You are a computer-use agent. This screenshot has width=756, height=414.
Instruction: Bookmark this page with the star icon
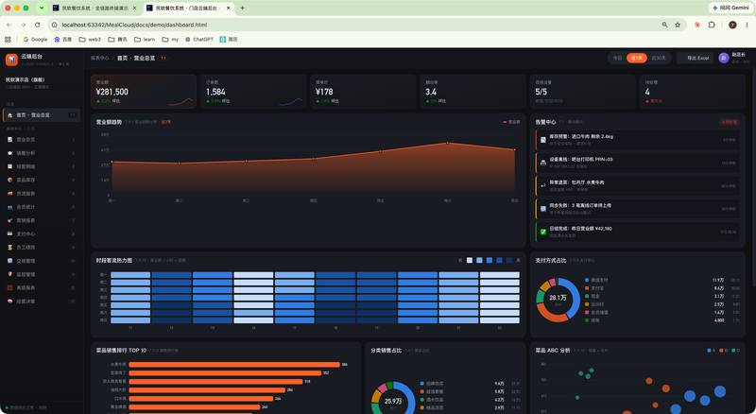point(678,25)
